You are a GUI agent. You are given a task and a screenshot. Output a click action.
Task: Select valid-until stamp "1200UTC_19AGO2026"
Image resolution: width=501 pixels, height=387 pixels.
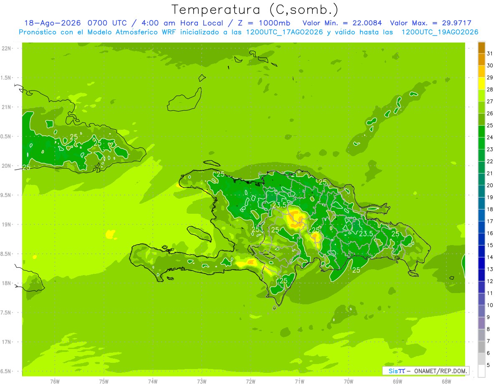pos(440,32)
